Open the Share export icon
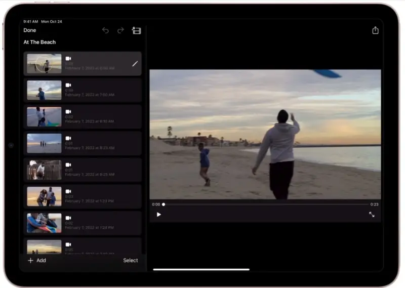 coord(375,30)
